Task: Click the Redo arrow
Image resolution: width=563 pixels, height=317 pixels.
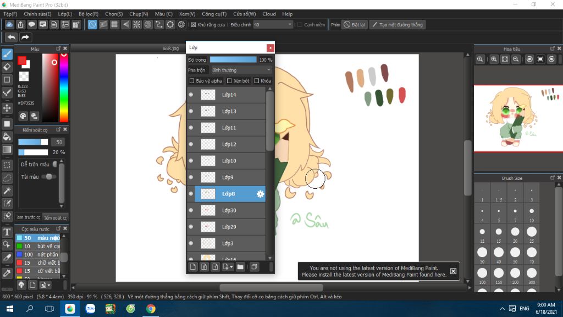Action: tap(25, 37)
